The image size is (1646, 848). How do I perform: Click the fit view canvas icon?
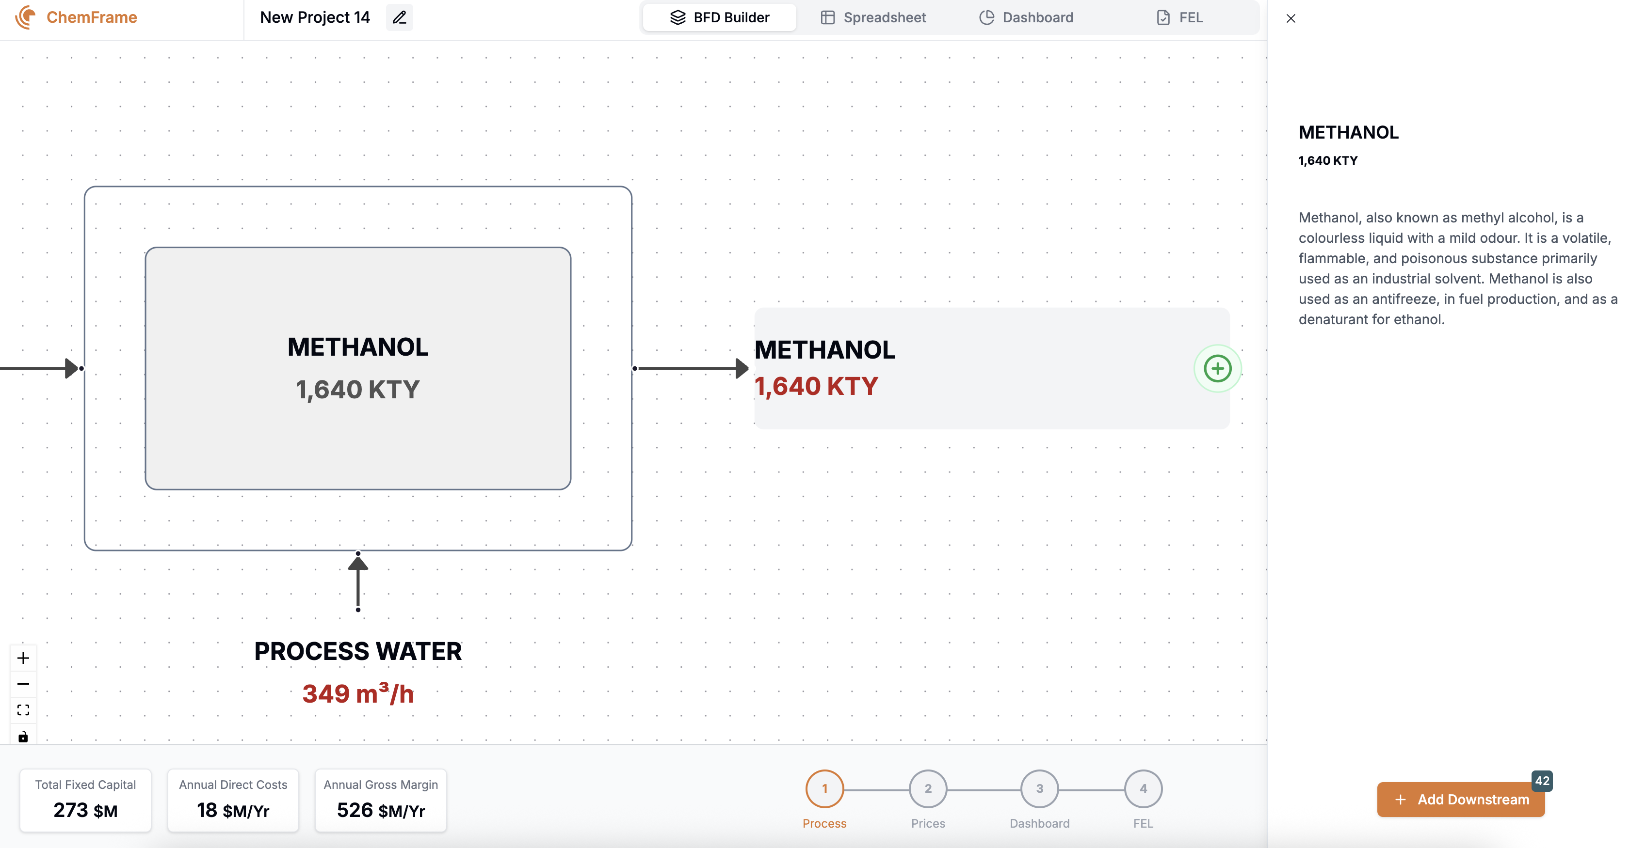[x=23, y=710]
